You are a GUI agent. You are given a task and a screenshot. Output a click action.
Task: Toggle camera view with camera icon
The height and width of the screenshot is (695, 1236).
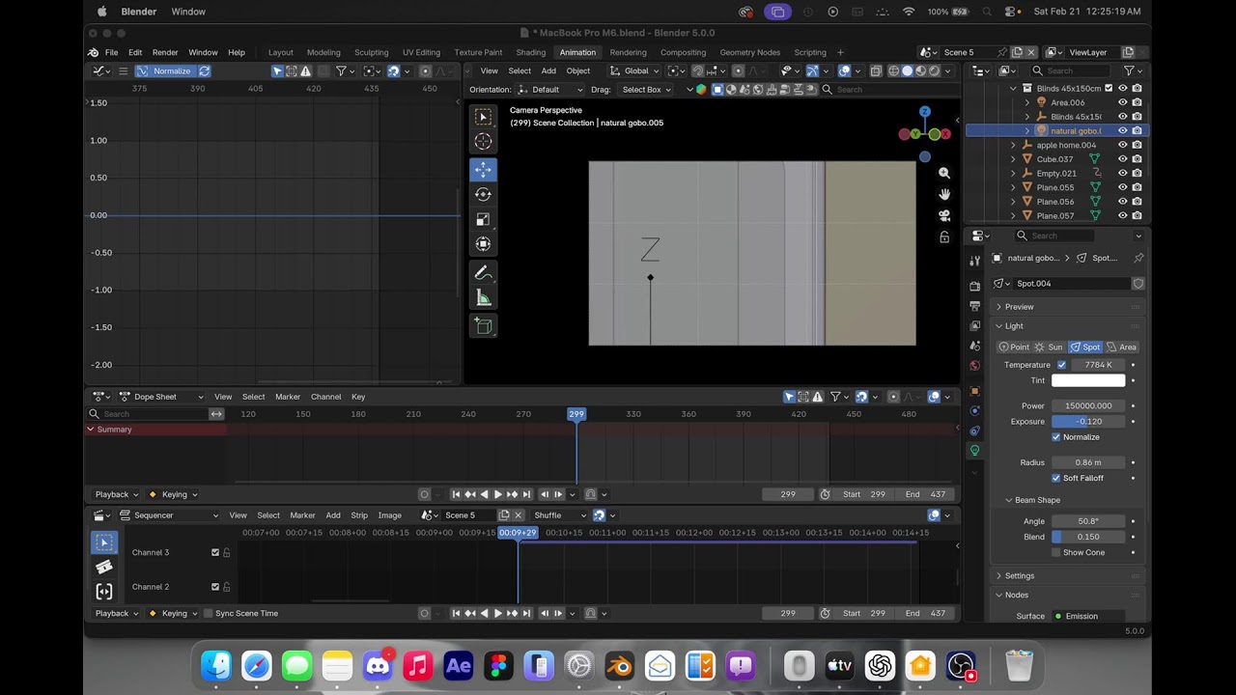click(944, 215)
